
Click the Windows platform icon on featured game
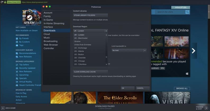pyautogui.click(x=187, y=74)
